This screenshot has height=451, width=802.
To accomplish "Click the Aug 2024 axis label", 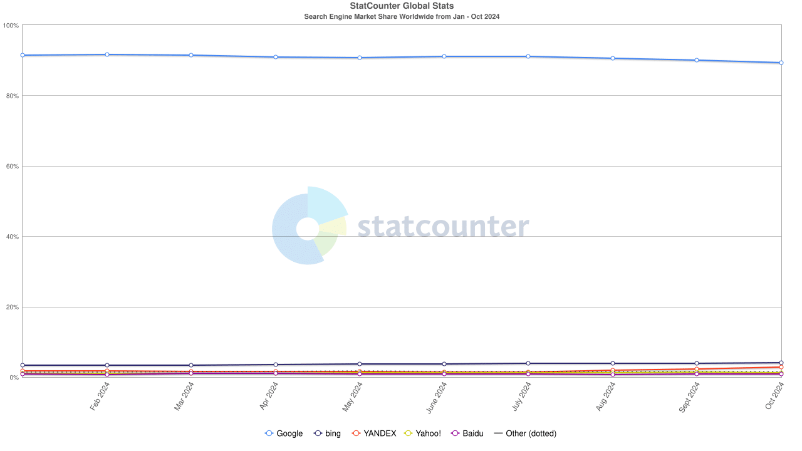I will click(607, 397).
